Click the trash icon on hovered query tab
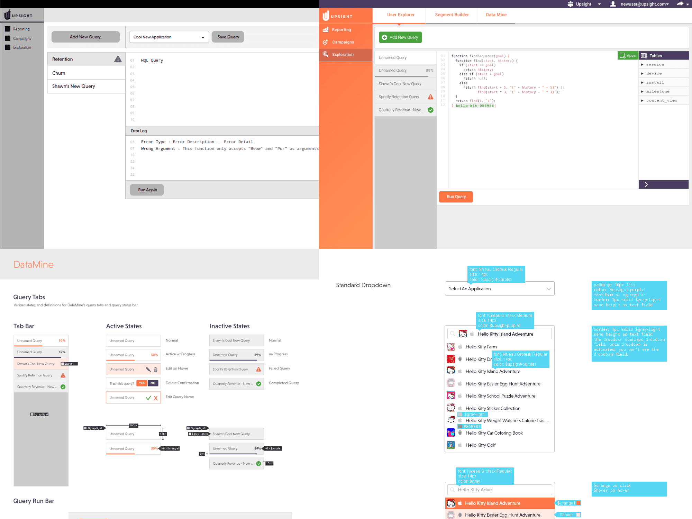This screenshot has width=692, height=519. pos(155,370)
